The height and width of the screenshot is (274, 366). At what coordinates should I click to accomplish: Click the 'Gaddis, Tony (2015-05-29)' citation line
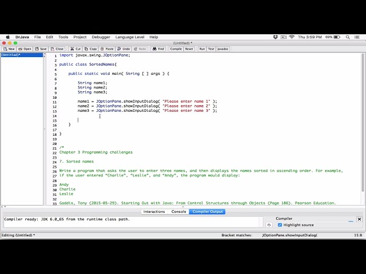(197, 203)
